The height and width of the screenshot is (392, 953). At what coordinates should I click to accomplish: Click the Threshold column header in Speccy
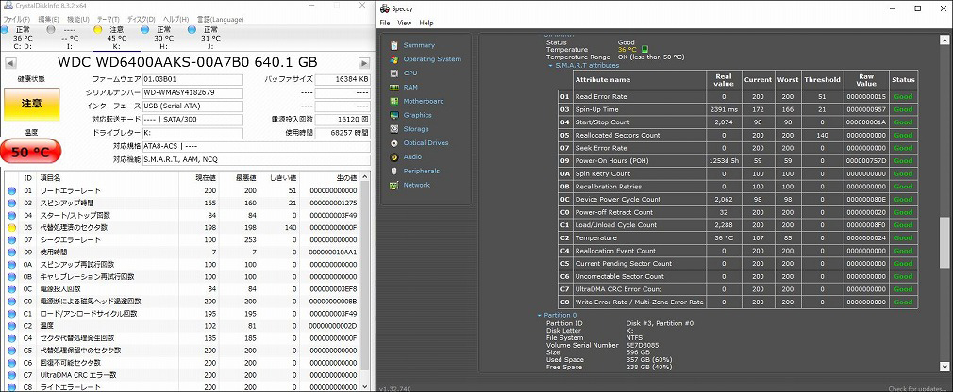click(x=822, y=79)
